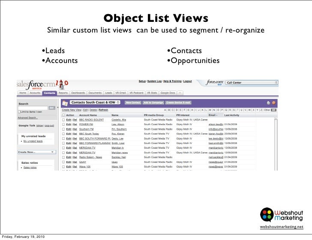Click Del for the BBC SOUTH FORWARD row

pyautogui.click(x=75, y=138)
